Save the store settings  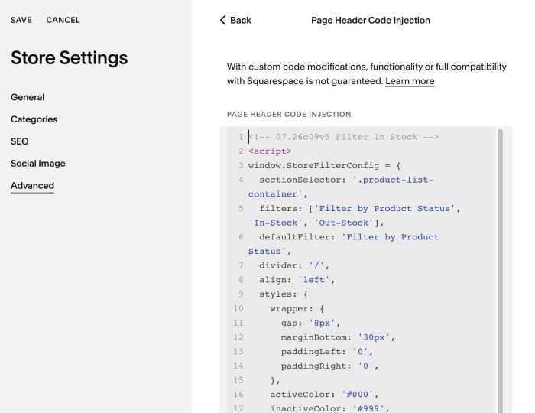(21, 20)
